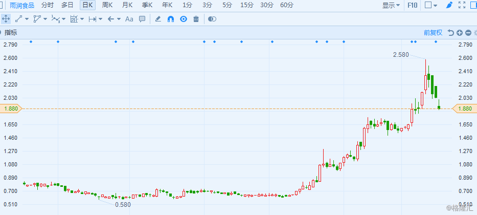Select the 日K daily candlestick tab
Image resolution: width=477 pixels, height=215 pixels.
(87, 5)
